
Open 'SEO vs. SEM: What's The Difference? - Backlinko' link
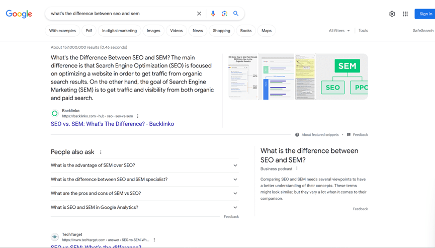point(112,124)
